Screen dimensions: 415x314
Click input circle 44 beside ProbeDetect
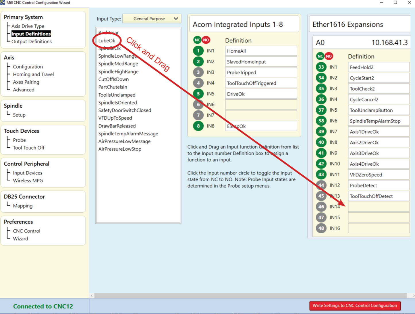tap(321, 185)
